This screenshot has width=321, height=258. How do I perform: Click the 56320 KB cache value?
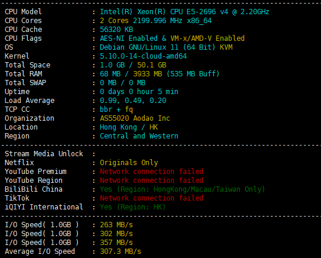(116, 30)
